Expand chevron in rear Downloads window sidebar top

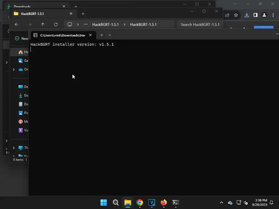[7, 62]
